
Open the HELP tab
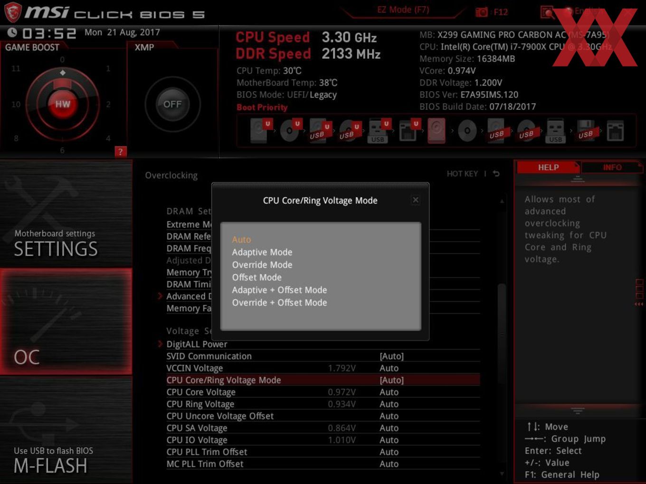point(548,168)
